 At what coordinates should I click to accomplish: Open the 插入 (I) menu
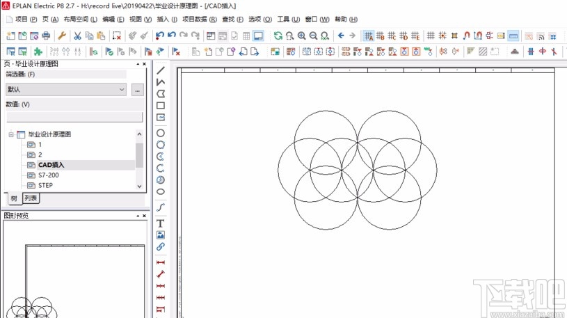click(167, 19)
